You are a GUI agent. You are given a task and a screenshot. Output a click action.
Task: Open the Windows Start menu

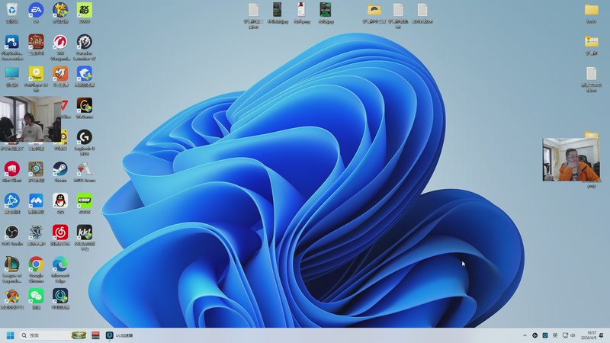(x=11, y=335)
